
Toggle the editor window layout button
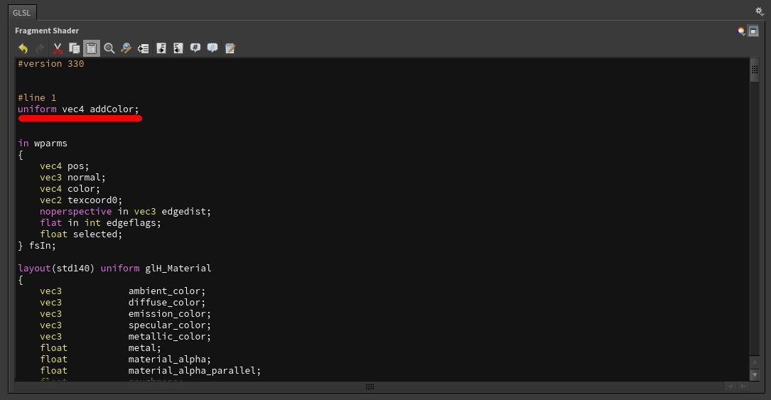pyautogui.click(x=753, y=31)
